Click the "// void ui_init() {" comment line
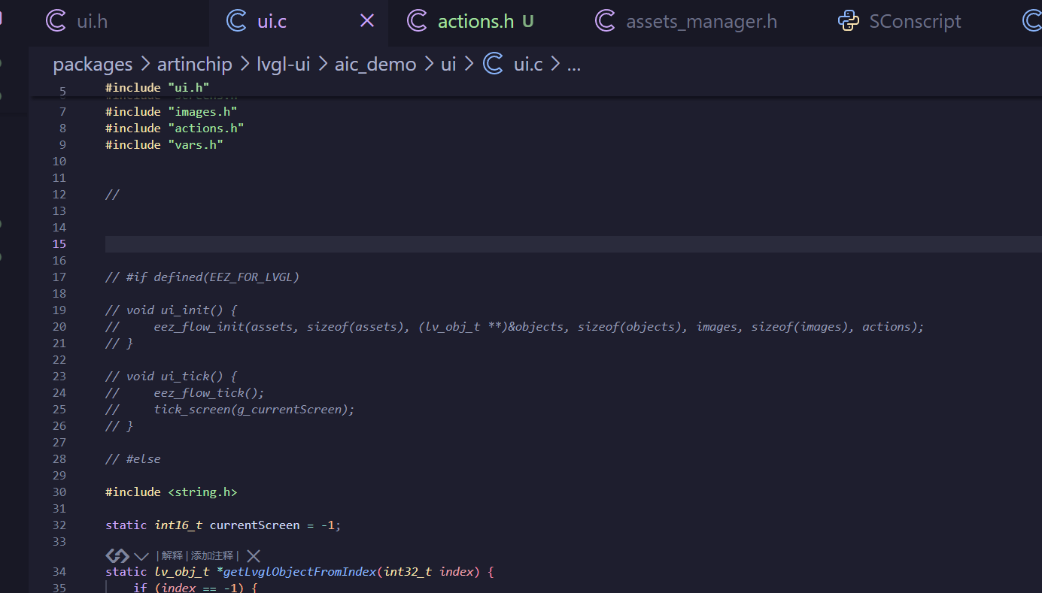The height and width of the screenshot is (593, 1042). pos(172,310)
